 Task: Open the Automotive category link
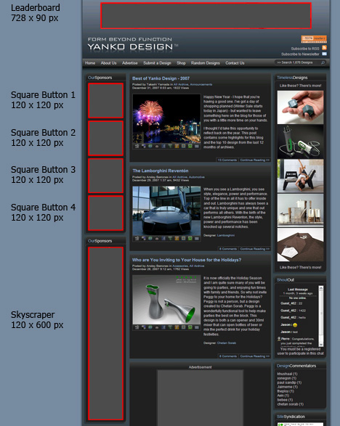click(197, 177)
